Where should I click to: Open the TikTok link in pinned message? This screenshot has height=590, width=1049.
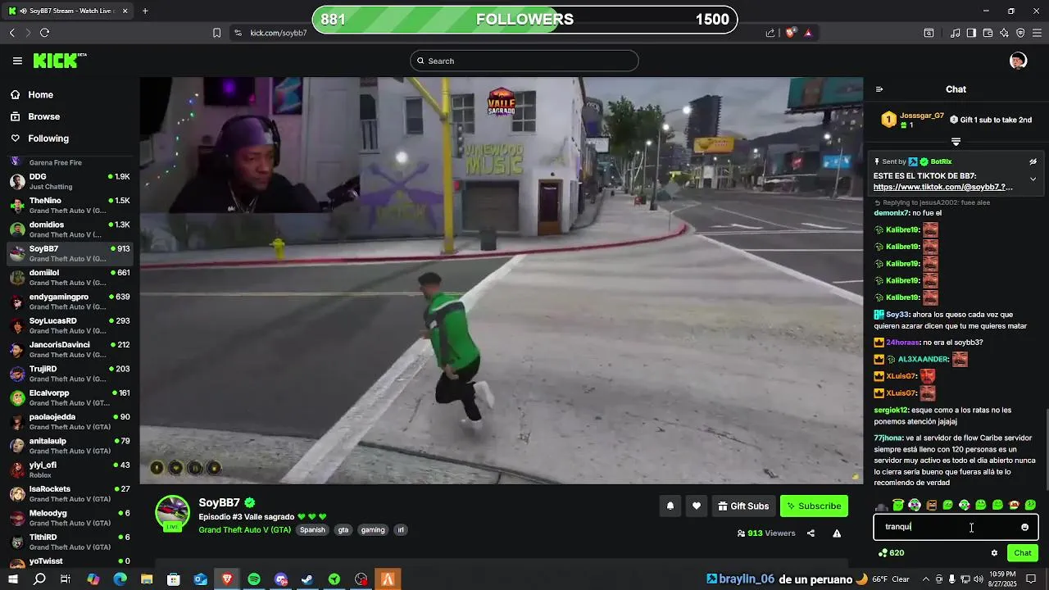(942, 187)
